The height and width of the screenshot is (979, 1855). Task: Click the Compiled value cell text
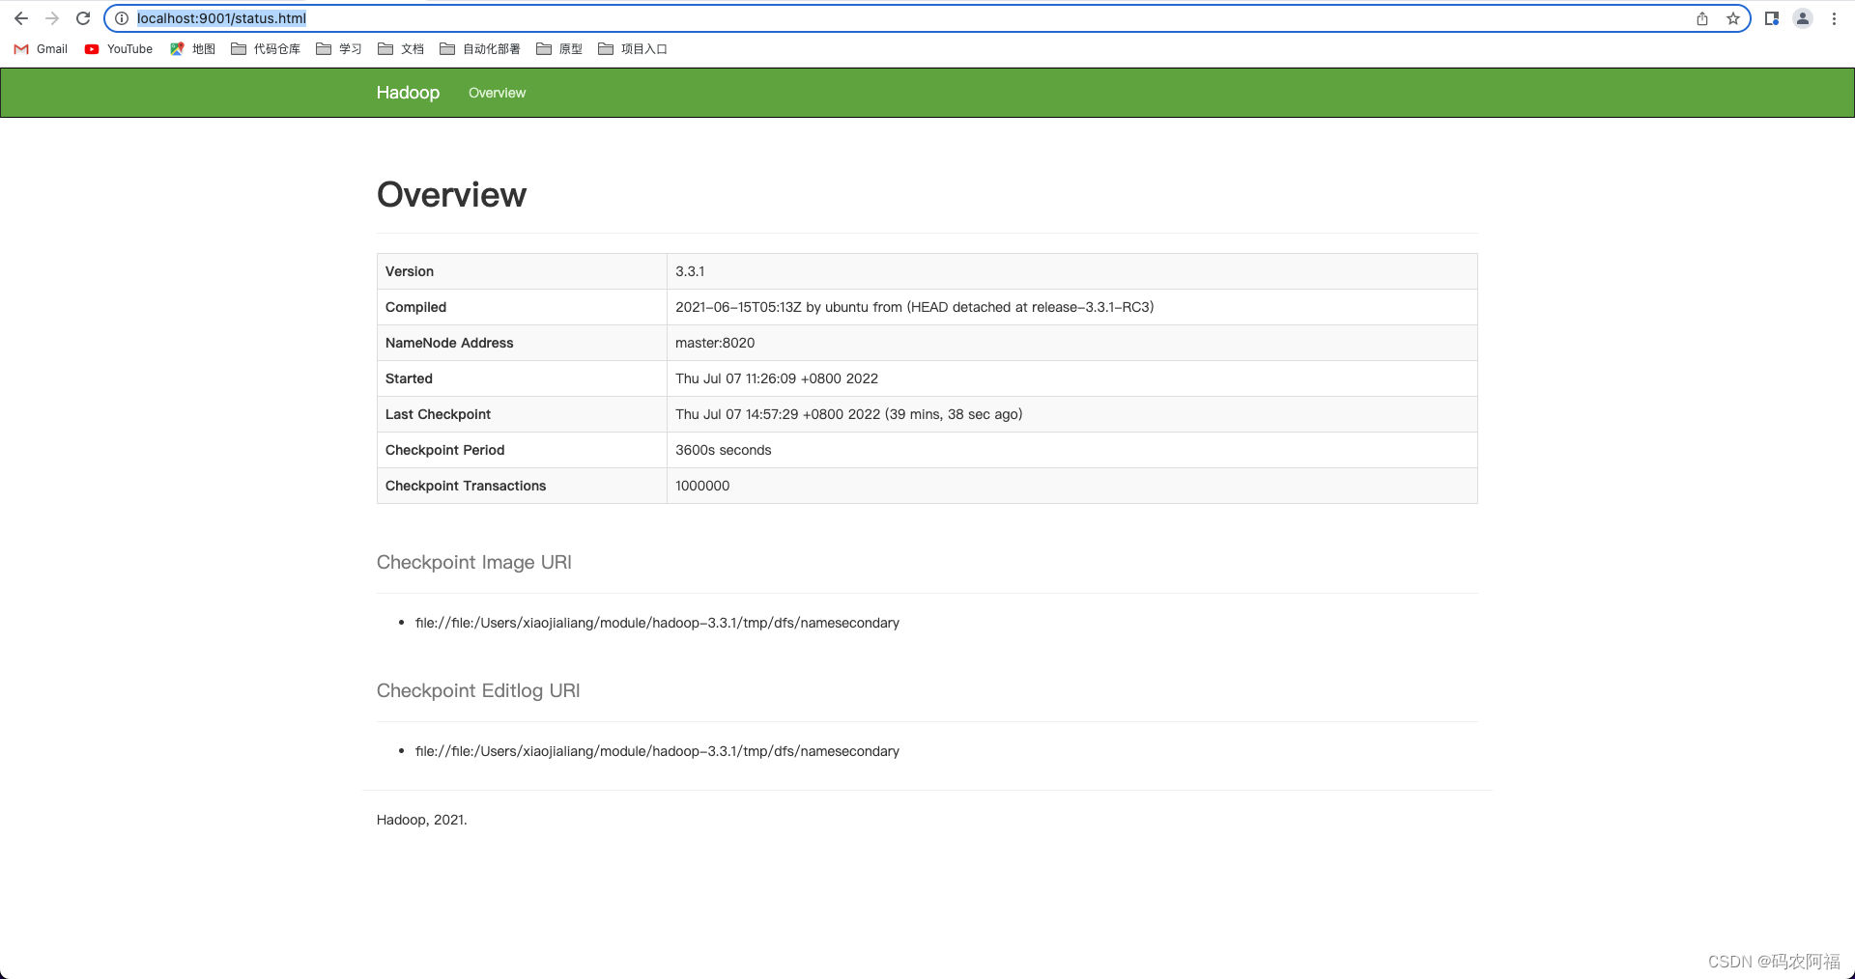(x=914, y=307)
